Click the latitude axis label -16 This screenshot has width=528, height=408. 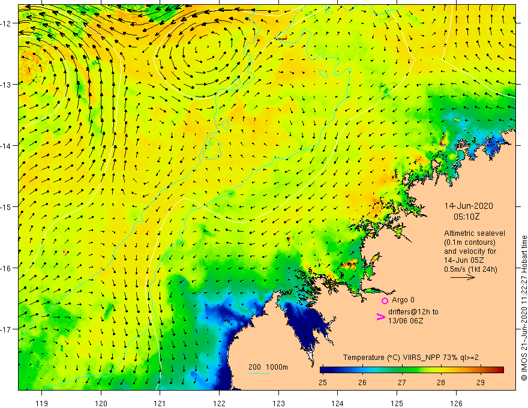7,268
